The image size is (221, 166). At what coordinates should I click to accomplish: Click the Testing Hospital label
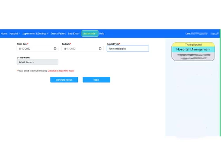click(x=193, y=45)
